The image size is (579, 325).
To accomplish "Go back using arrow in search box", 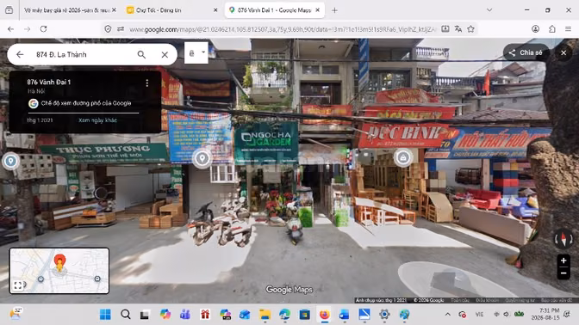I will [x=20, y=54].
